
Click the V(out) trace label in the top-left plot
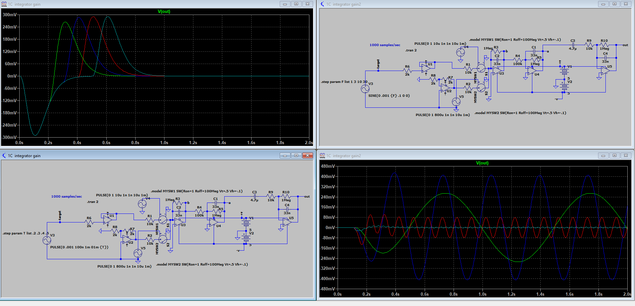click(164, 11)
